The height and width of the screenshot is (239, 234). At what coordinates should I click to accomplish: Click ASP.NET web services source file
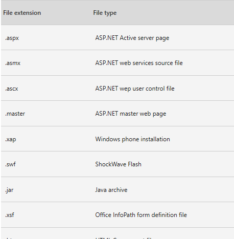139,63
